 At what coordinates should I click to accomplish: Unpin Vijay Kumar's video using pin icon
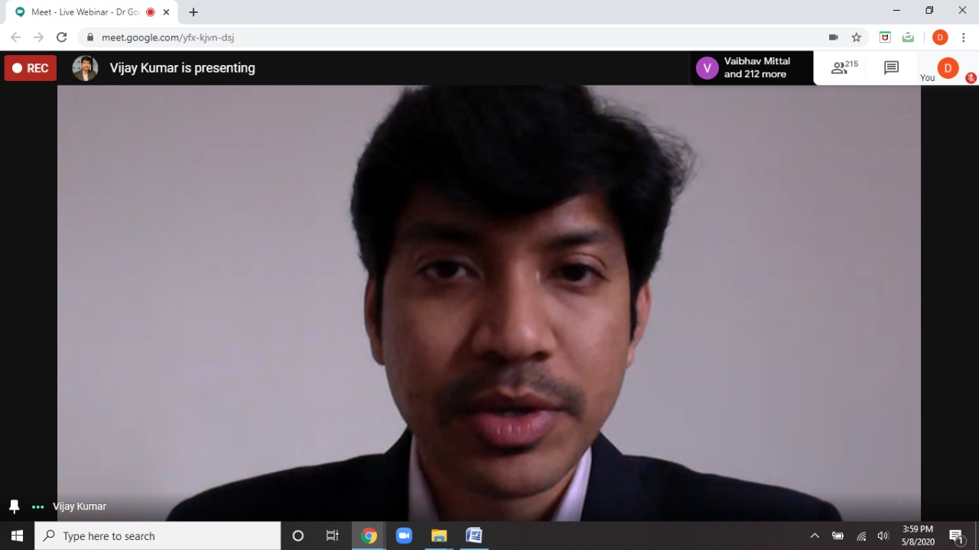coord(14,506)
